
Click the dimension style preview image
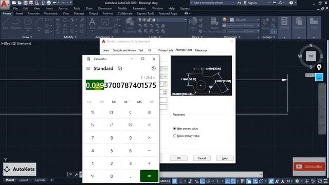[202, 76]
